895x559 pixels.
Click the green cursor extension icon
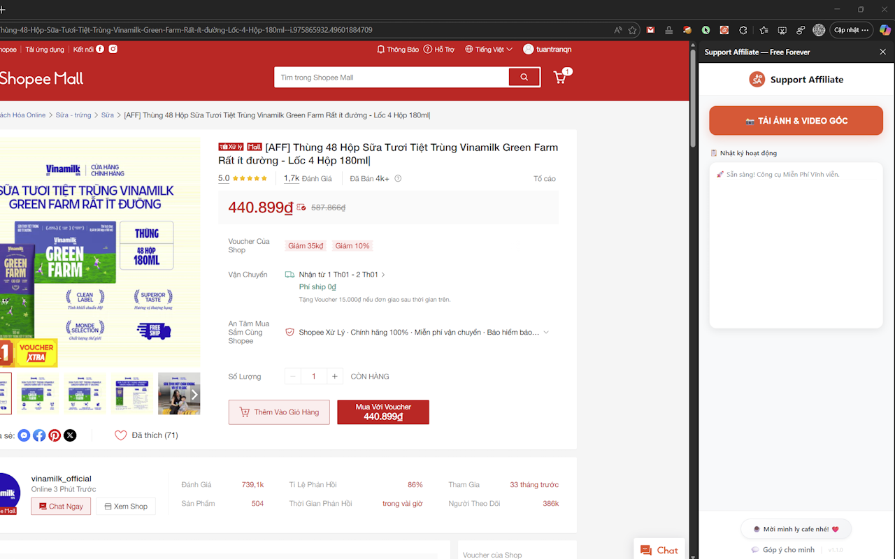coord(706,30)
